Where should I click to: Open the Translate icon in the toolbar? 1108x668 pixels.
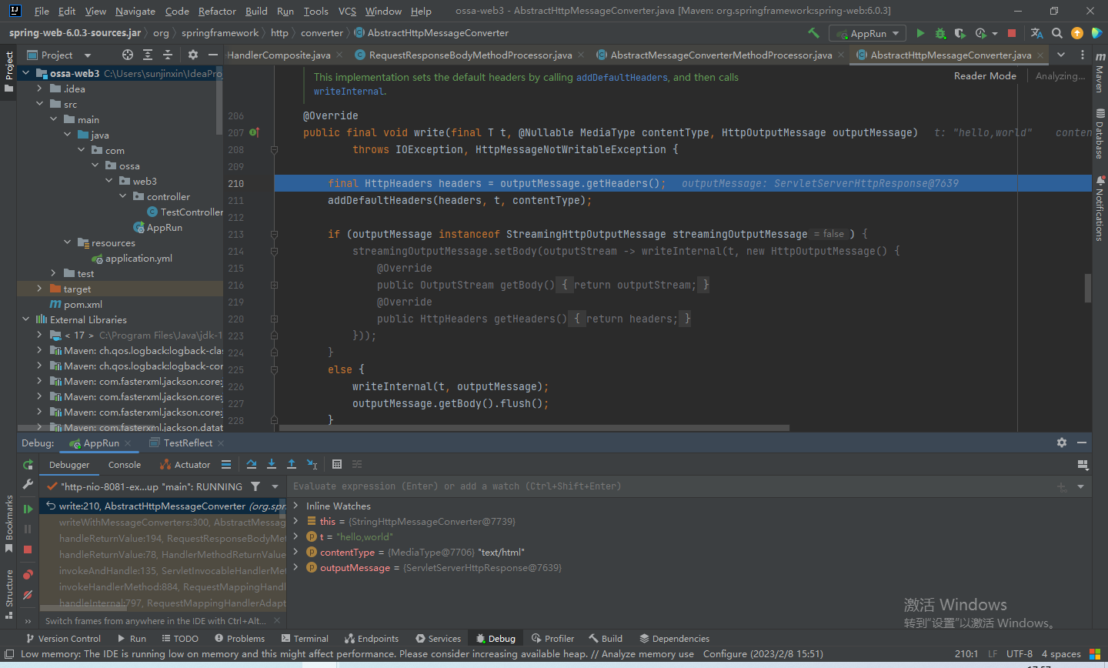[1036, 33]
